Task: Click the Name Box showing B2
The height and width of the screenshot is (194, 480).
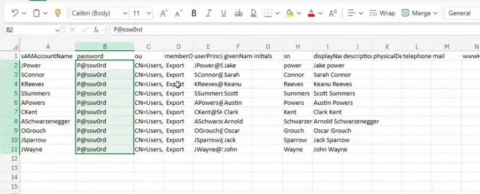Action: point(29,30)
